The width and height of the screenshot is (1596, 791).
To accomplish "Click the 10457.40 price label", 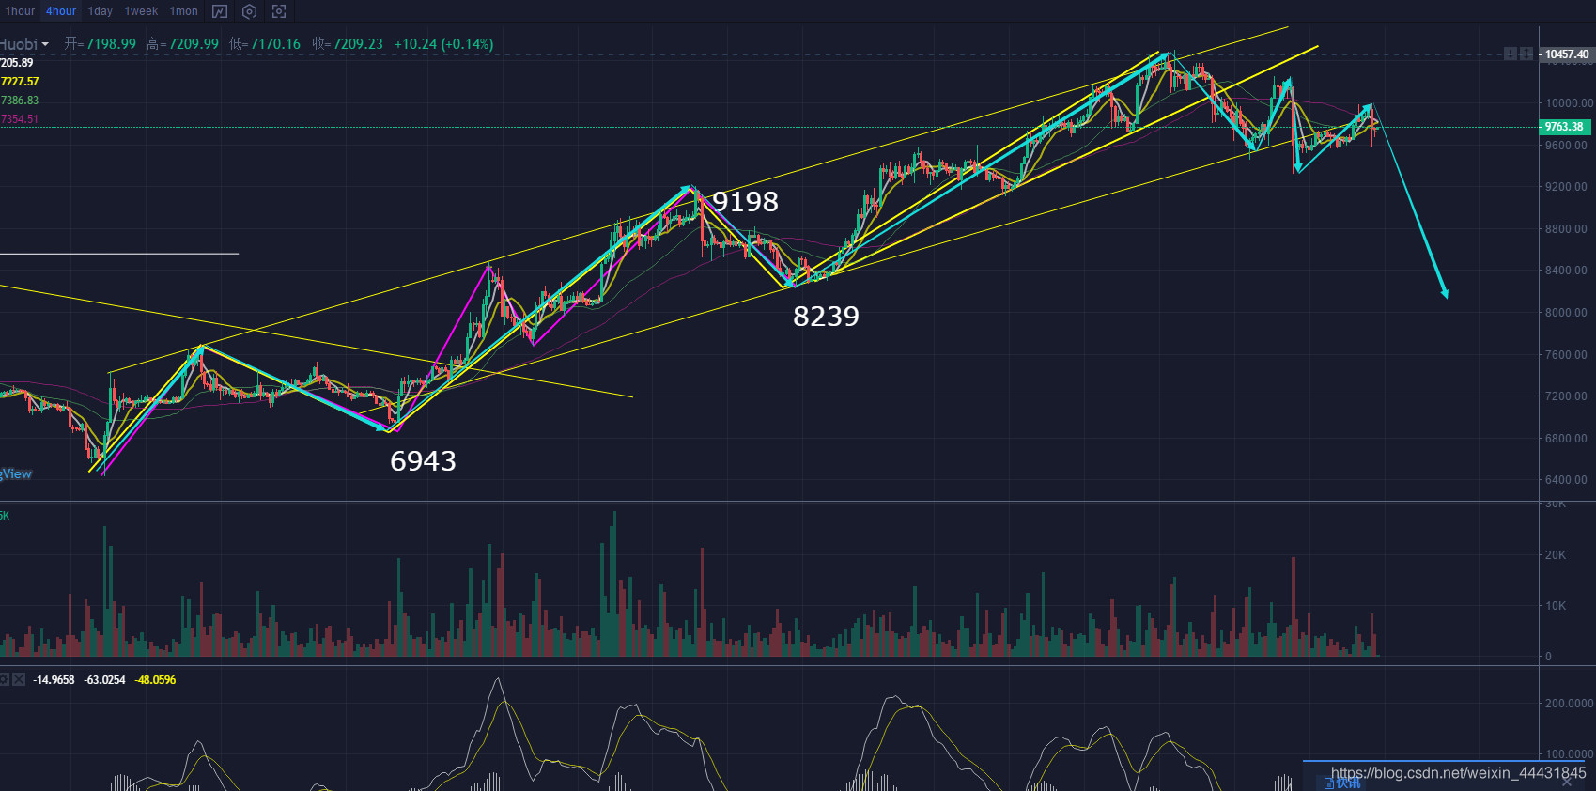I will click(x=1566, y=54).
